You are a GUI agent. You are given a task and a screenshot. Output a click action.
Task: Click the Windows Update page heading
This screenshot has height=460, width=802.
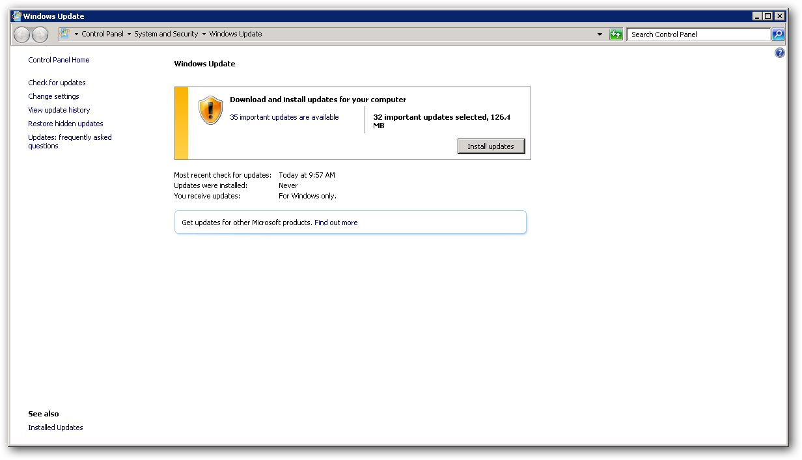(x=204, y=64)
